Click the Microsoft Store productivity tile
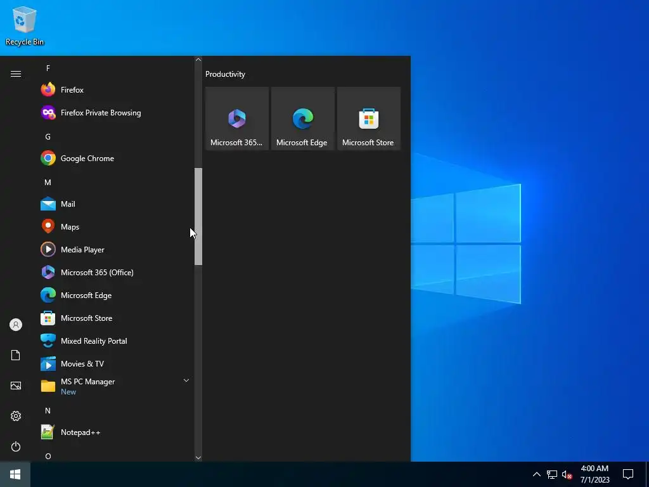This screenshot has width=649, height=487. pos(369,119)
